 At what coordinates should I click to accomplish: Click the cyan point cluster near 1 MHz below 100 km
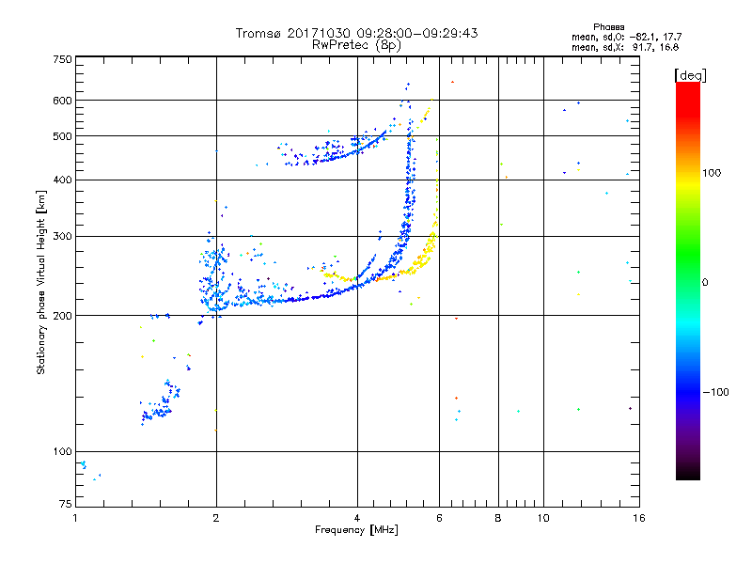point(84,464)
